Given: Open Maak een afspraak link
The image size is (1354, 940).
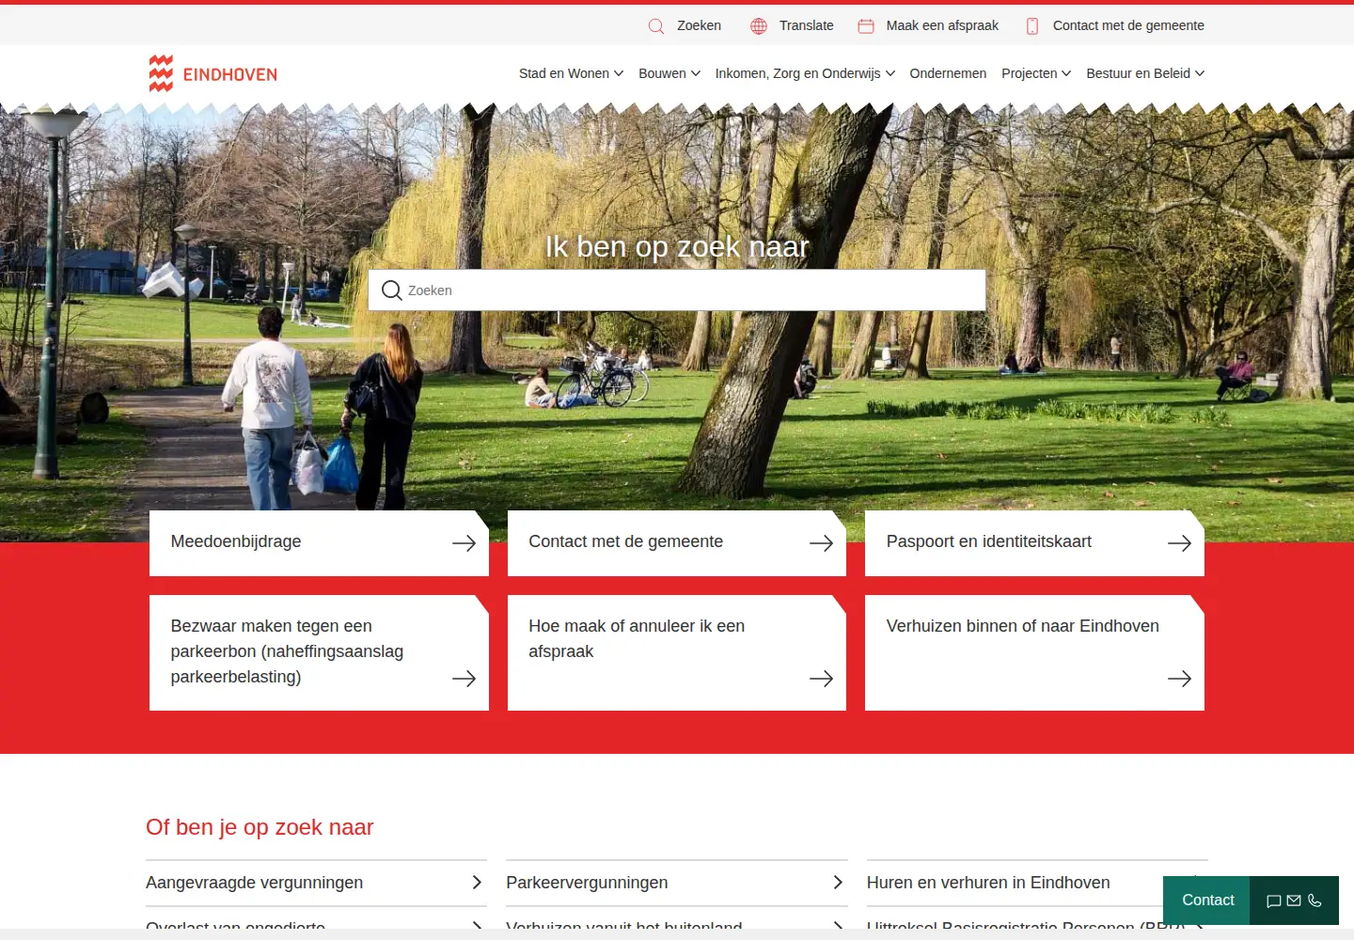Looking at the screenshot, I should pos(942,25).
